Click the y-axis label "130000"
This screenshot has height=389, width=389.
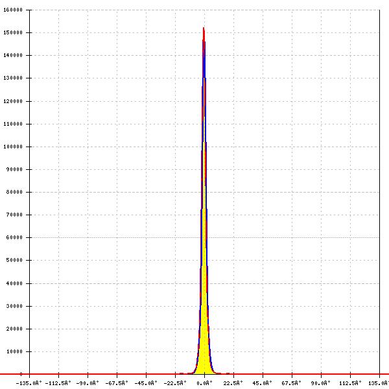[x=13, y=78]
